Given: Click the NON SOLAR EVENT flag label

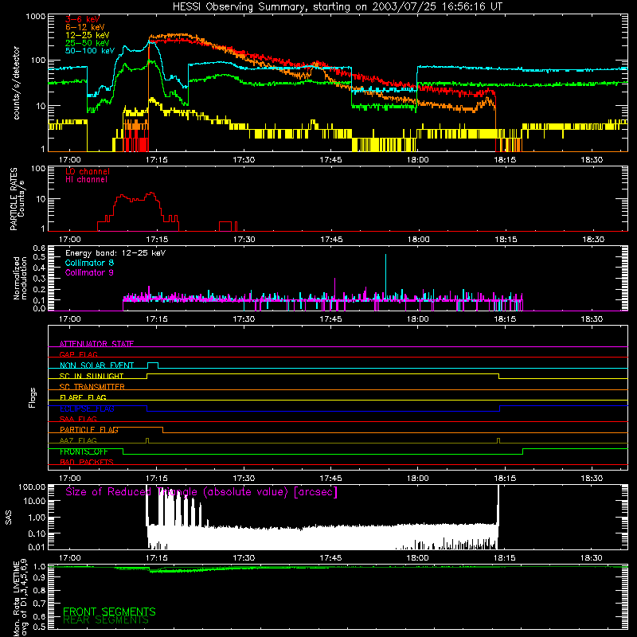Looking at the screenshot, I should (x=96, y=365).
